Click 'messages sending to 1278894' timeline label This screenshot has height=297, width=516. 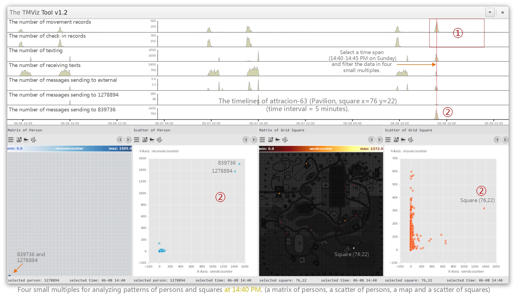coord(64,95)
